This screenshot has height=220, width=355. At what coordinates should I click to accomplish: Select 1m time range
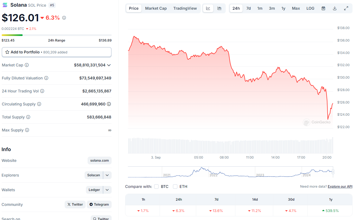260,8
